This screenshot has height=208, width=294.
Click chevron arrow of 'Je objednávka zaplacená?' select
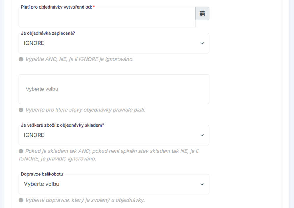click(x=202, y=43)
